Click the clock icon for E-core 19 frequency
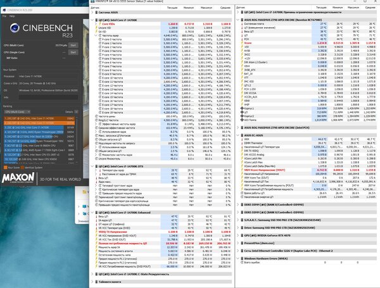The image size is (380, 288). 100,113
